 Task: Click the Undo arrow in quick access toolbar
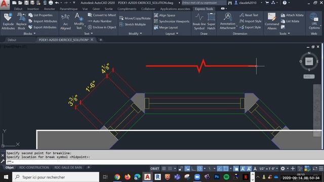tap(57, 3)
